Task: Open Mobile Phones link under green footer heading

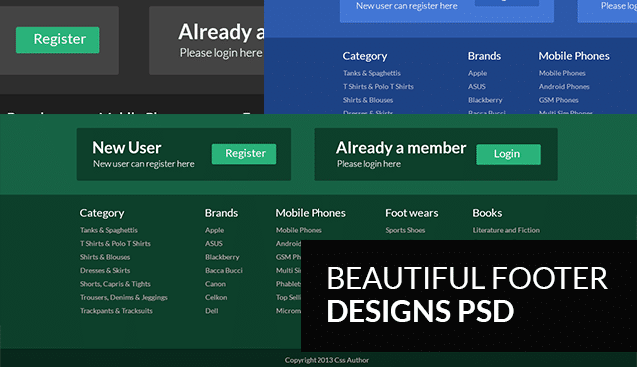Action: click(299, 230)
